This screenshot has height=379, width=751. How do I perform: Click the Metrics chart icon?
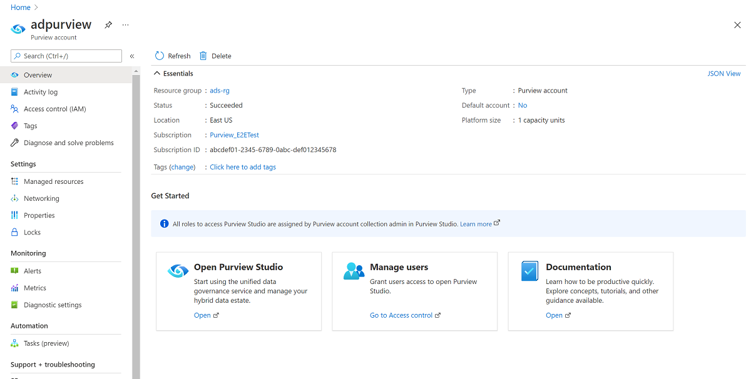(x=14, y=288)
